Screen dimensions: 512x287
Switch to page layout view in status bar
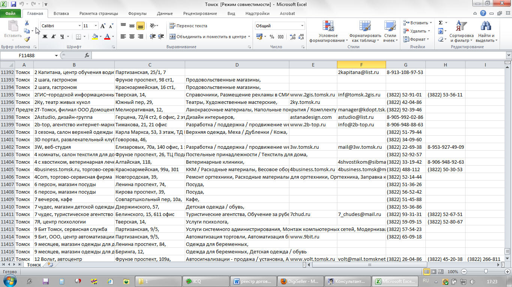[x=434, y=272]
